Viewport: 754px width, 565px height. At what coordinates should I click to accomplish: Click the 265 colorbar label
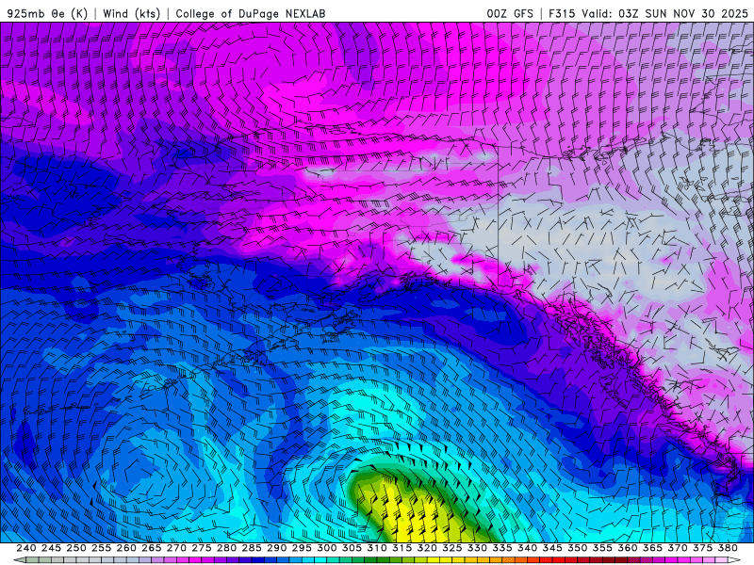tap(151, 548)
